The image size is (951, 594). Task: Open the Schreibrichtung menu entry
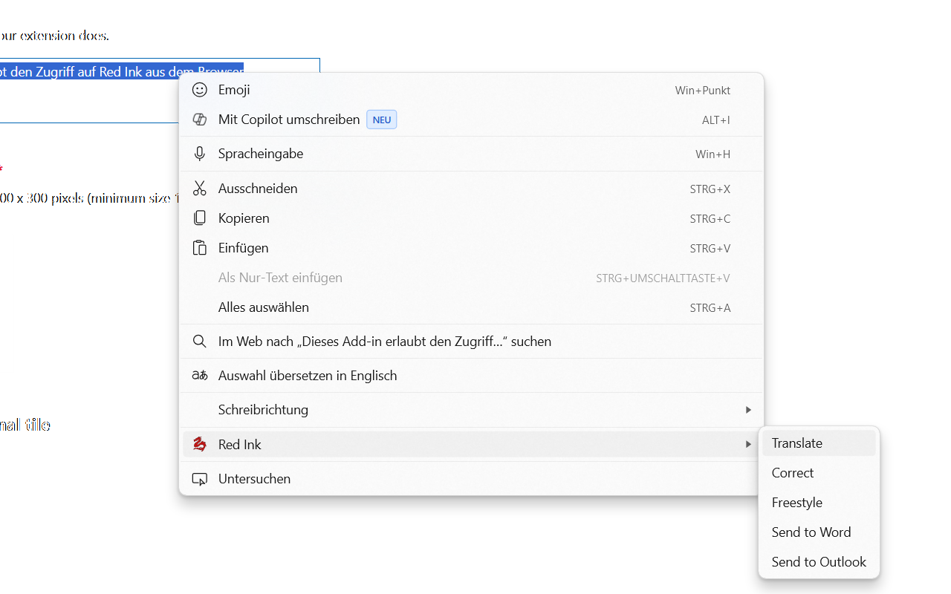coord(471,410)
